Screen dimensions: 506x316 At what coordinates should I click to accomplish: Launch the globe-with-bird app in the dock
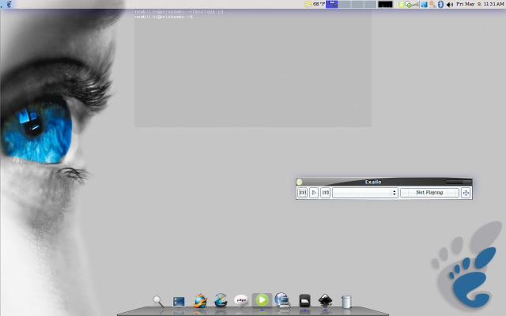(221, 300)
